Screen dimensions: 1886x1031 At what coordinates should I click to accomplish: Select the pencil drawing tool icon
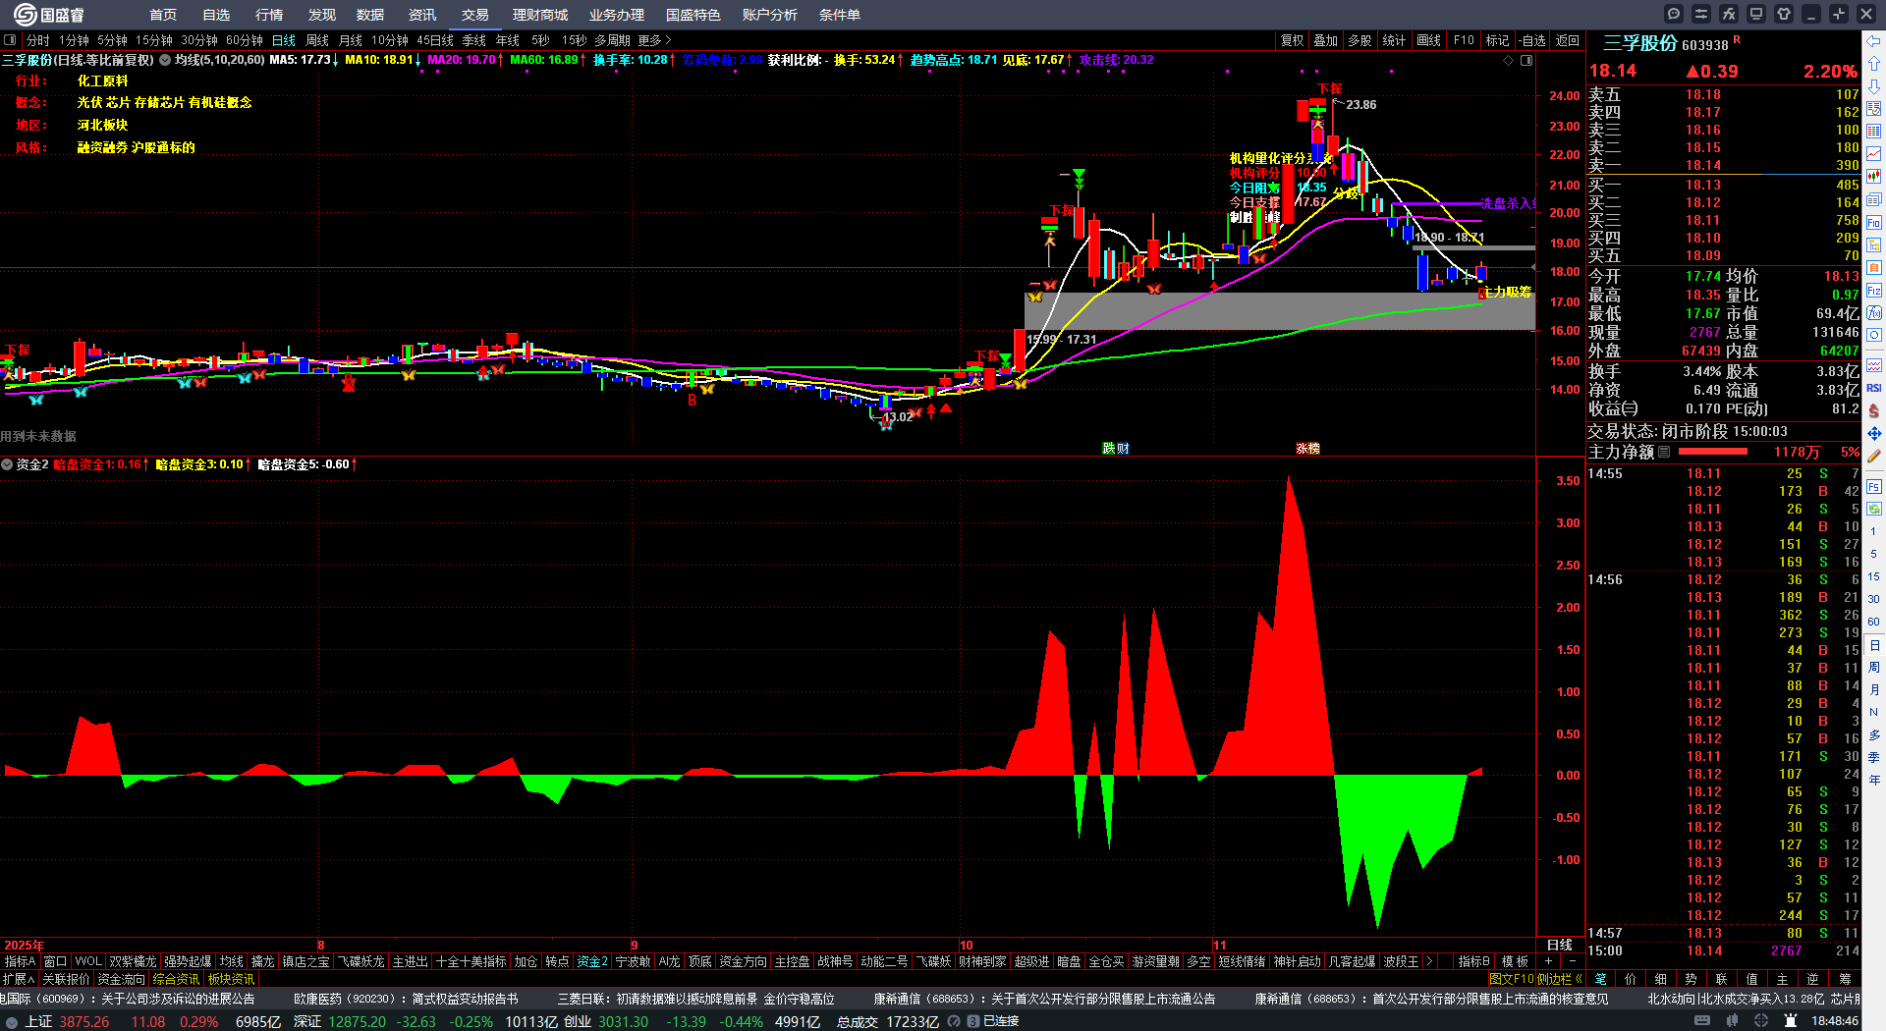(1874, 456)
